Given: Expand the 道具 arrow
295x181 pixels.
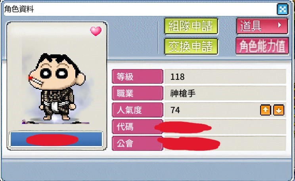Looking at the screenshot, I should 280,25.
